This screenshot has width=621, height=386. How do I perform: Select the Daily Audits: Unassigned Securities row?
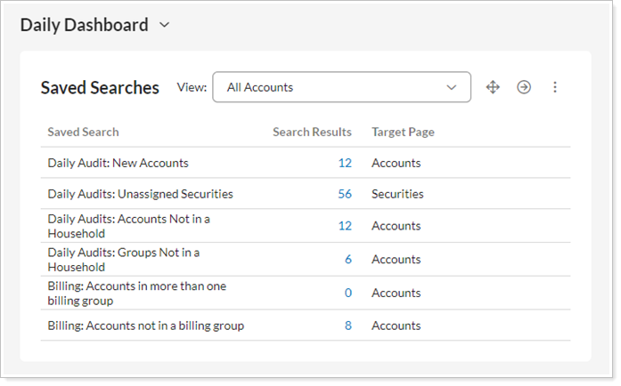140,194
